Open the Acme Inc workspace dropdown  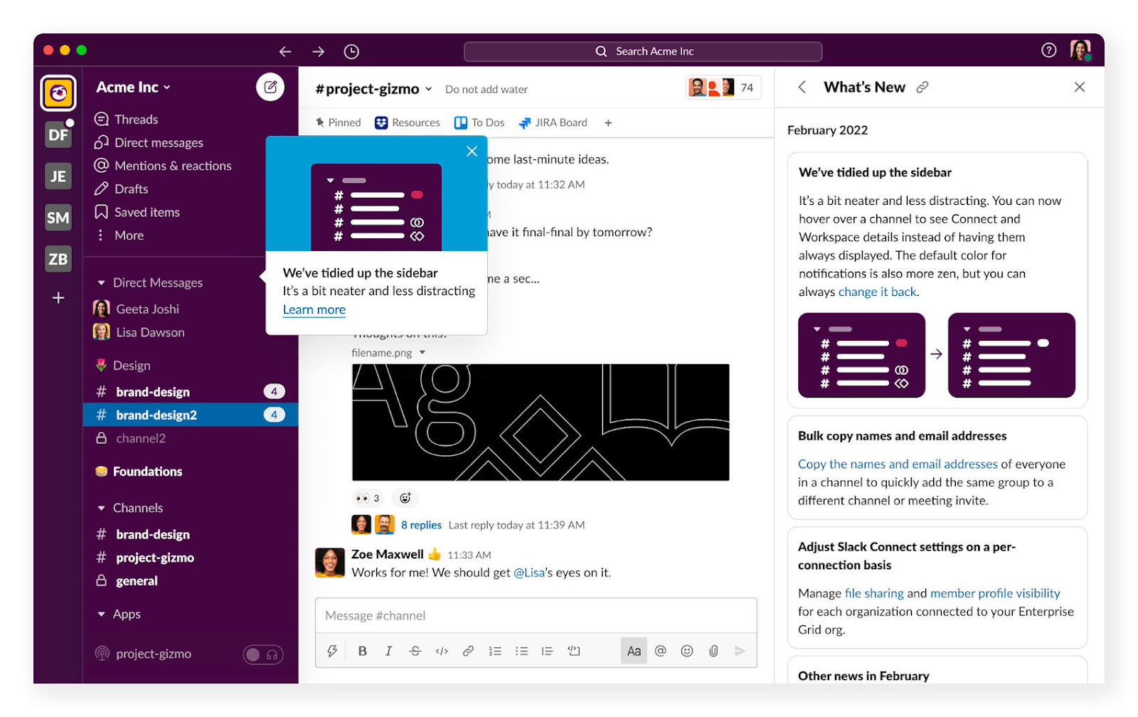point(134,87)
